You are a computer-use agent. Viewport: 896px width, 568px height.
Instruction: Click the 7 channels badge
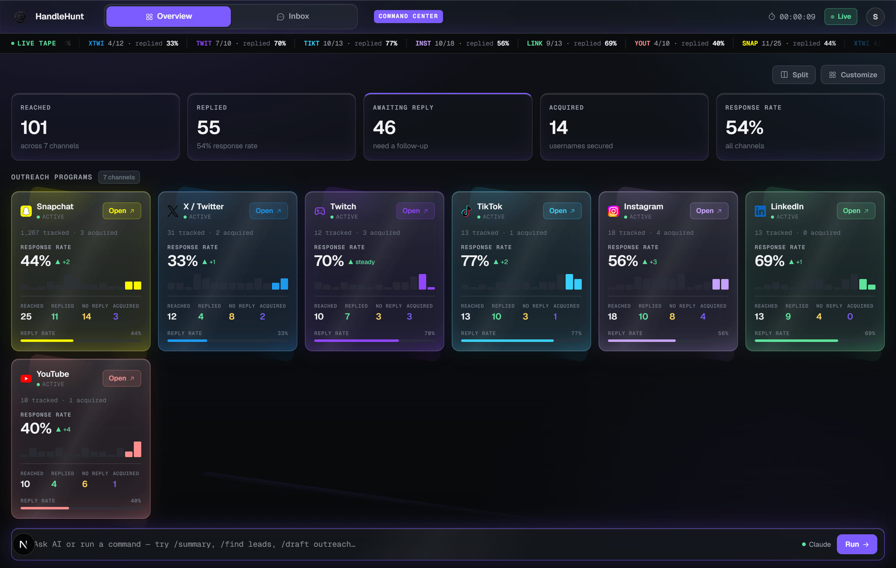119,177
